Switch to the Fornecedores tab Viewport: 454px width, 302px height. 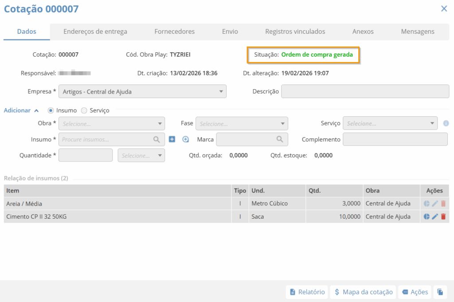click(174, 31)
